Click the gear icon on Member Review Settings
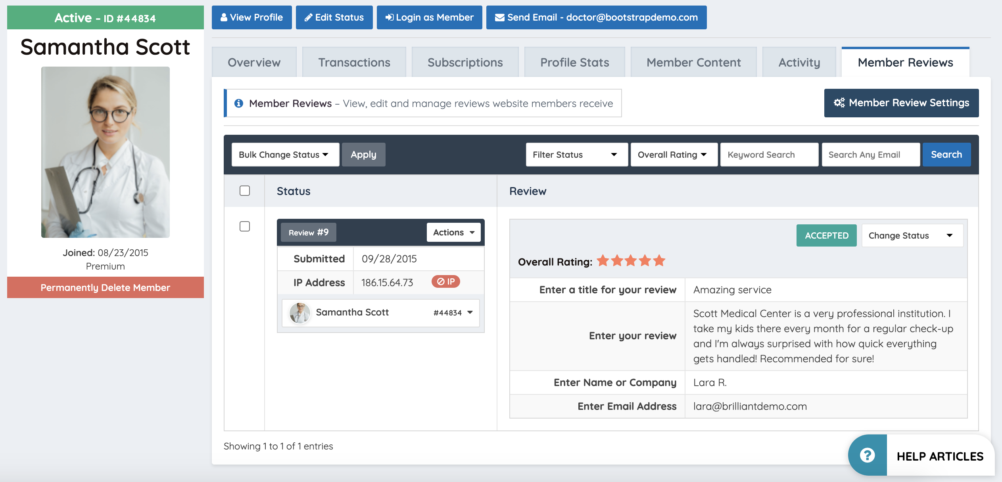 (839, 103)
